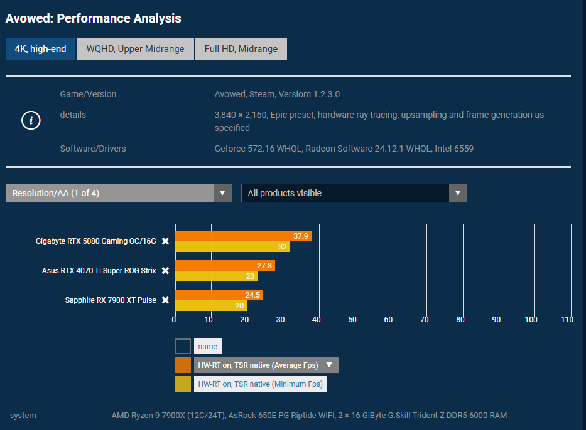
Task: Remove Asus RTX 4070 Ti Super ROG Strix
Action: 165,271
